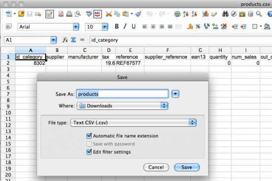Click the Copy icon
272x181 pixels.
[x=117, y=14]
